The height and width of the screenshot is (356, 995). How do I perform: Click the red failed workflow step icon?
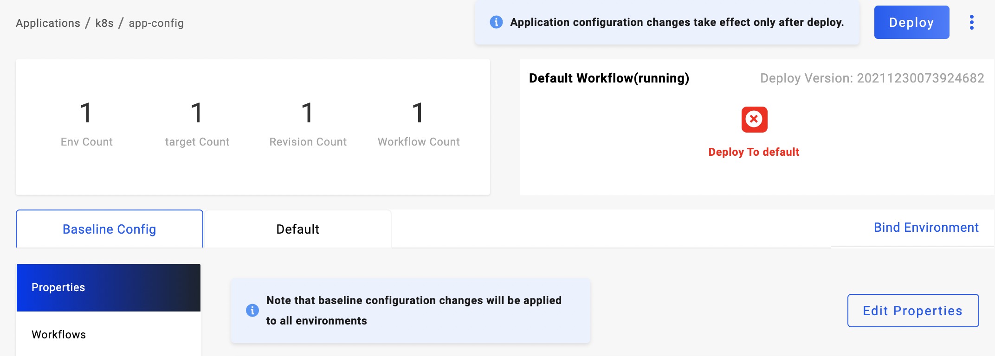click(x=754, y=120)
